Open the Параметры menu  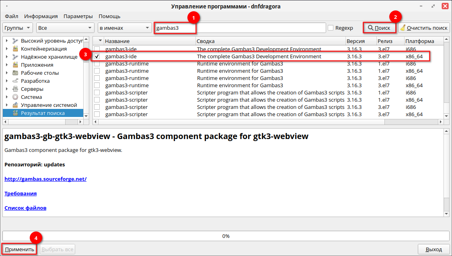pos(78,16)
